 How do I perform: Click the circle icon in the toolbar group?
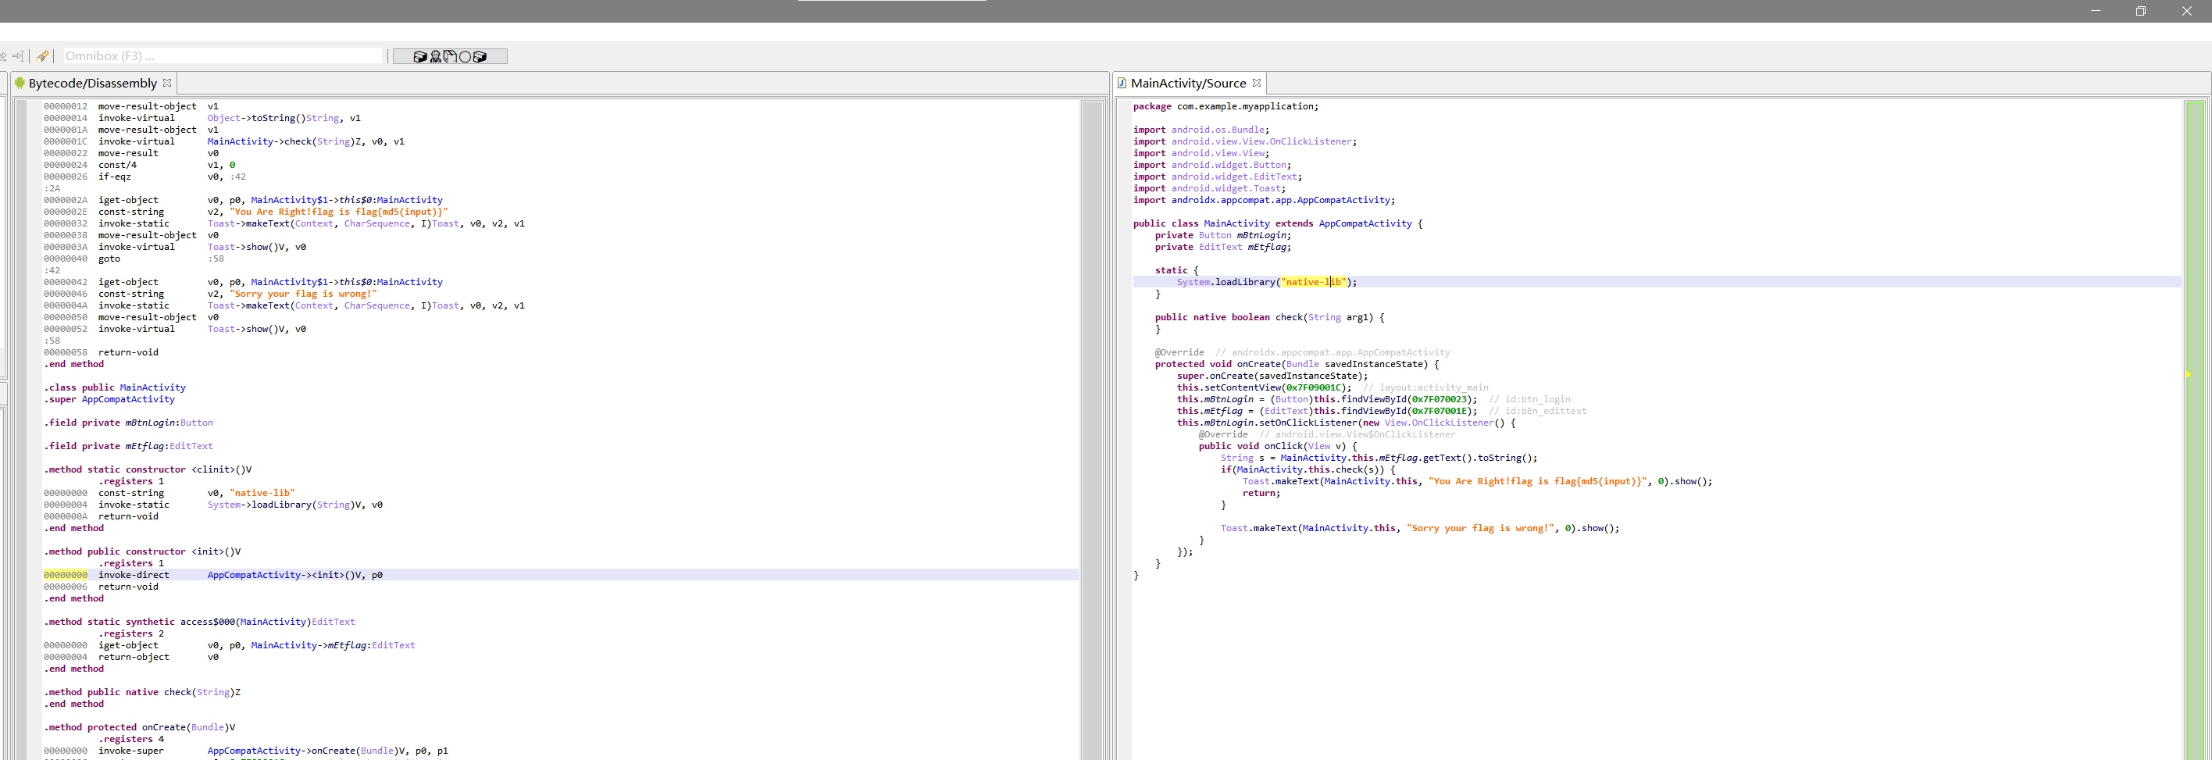coord(465,57)
